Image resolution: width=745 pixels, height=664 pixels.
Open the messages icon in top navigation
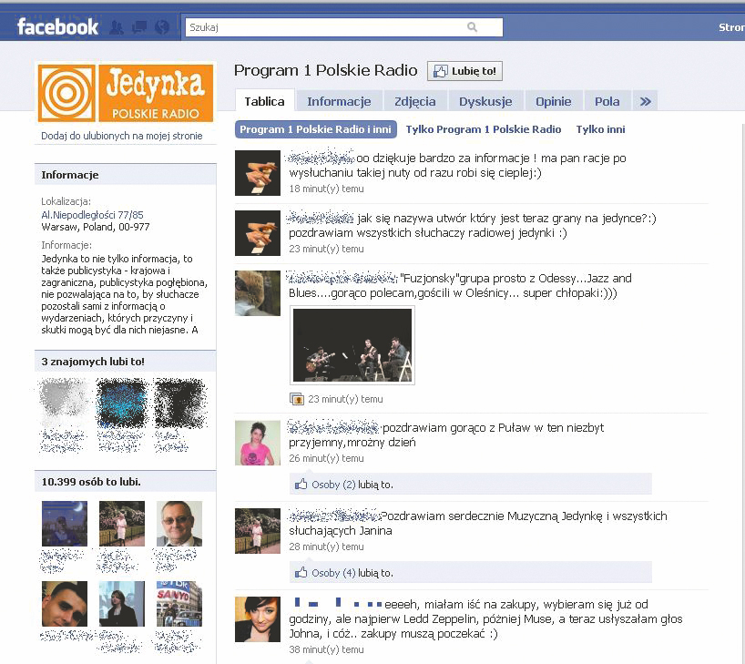pyautogui.click(x=138, y=26)
